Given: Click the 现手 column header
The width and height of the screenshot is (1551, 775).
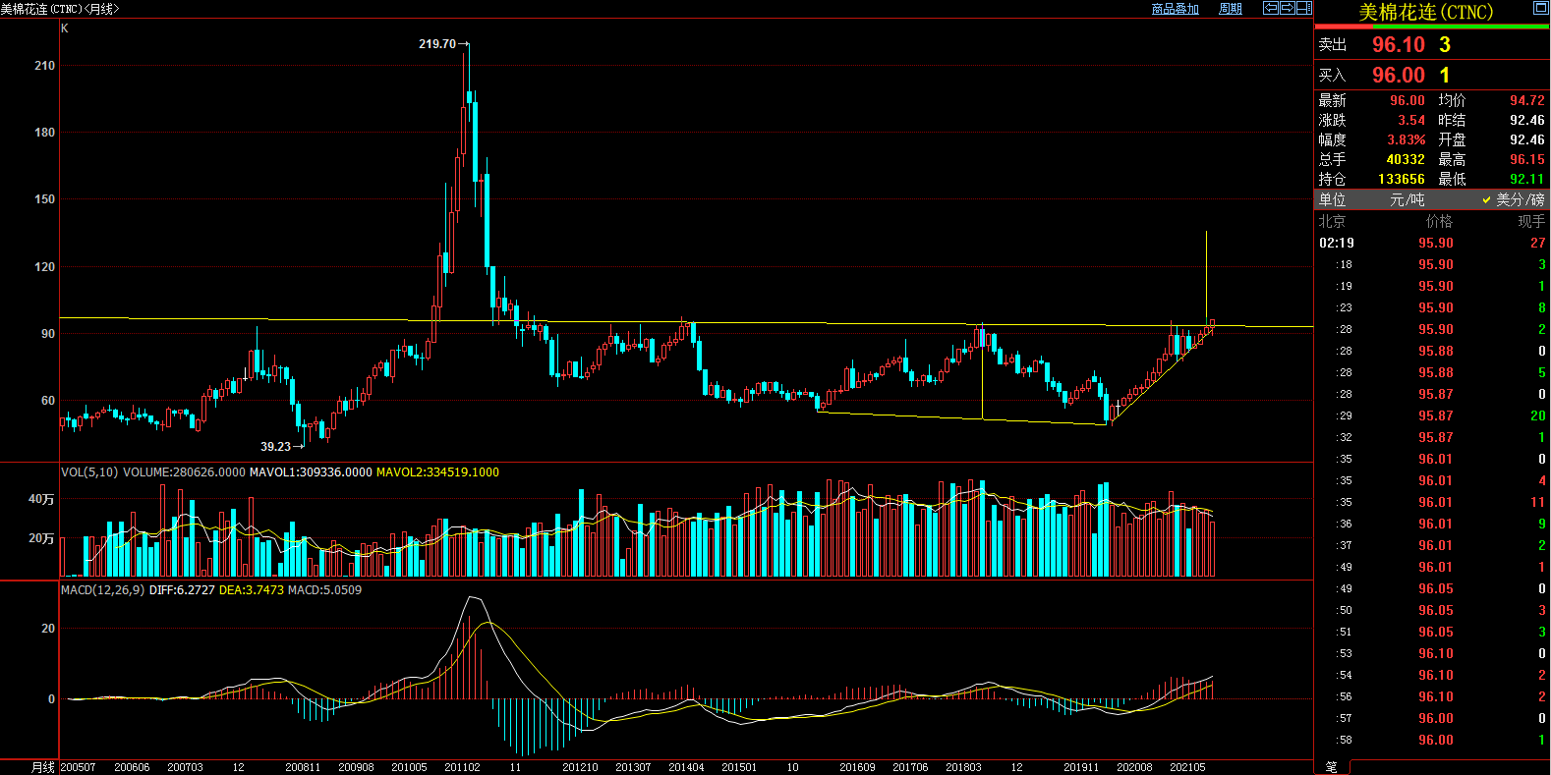Looking at the screenshot, I should coord(1531,221).
